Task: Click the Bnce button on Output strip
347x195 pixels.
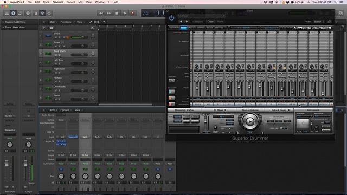Action: tap(31, 184)
